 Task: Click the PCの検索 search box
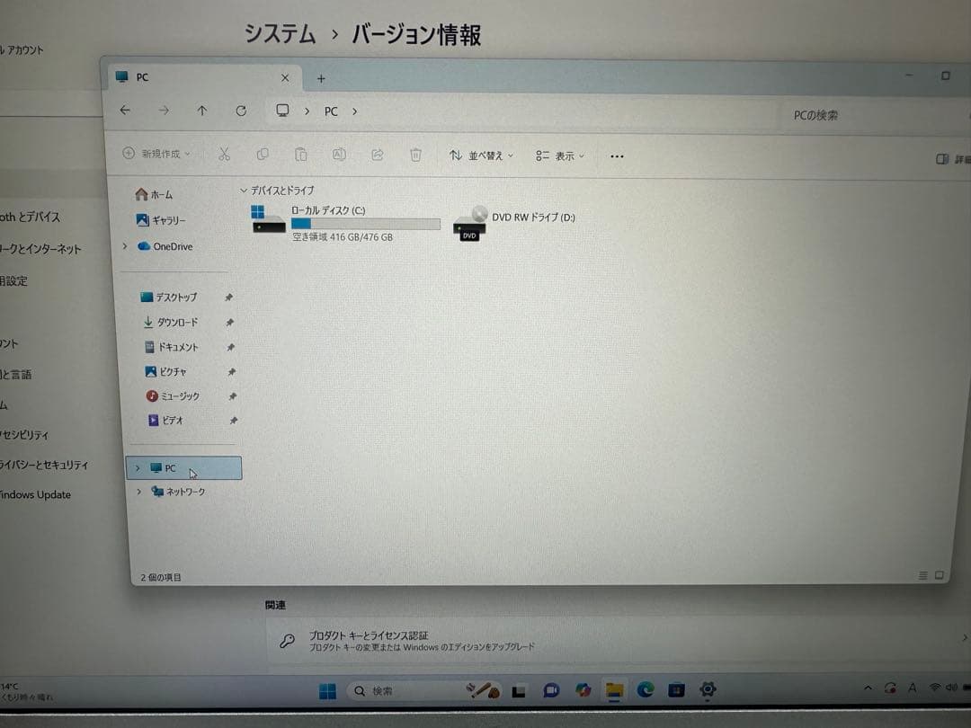click(x=873, y=115)
